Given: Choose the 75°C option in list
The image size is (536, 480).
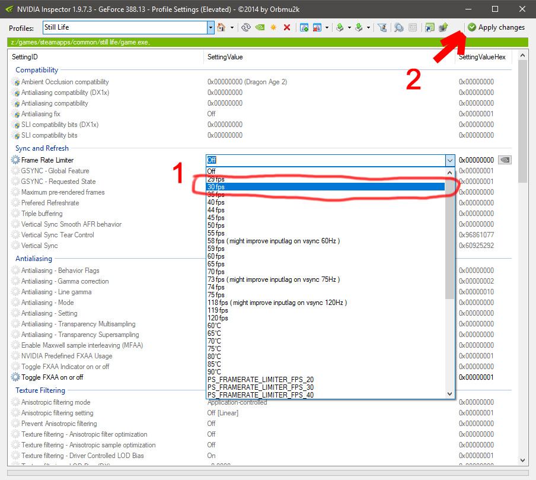Looking at the screenshot, I should click(326, 349).
